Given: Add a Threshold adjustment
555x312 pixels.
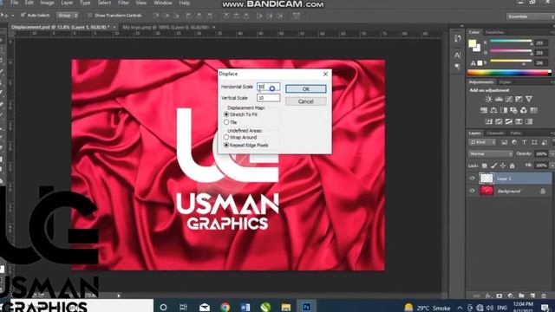Looking at the screenshot, I should click(x=509, y=121).
